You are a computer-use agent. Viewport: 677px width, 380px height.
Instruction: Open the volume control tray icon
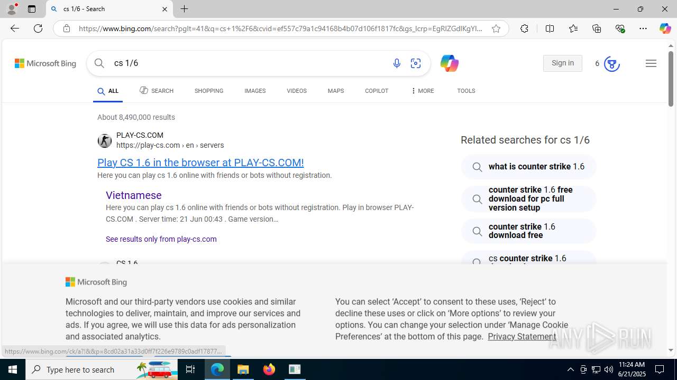609,369
